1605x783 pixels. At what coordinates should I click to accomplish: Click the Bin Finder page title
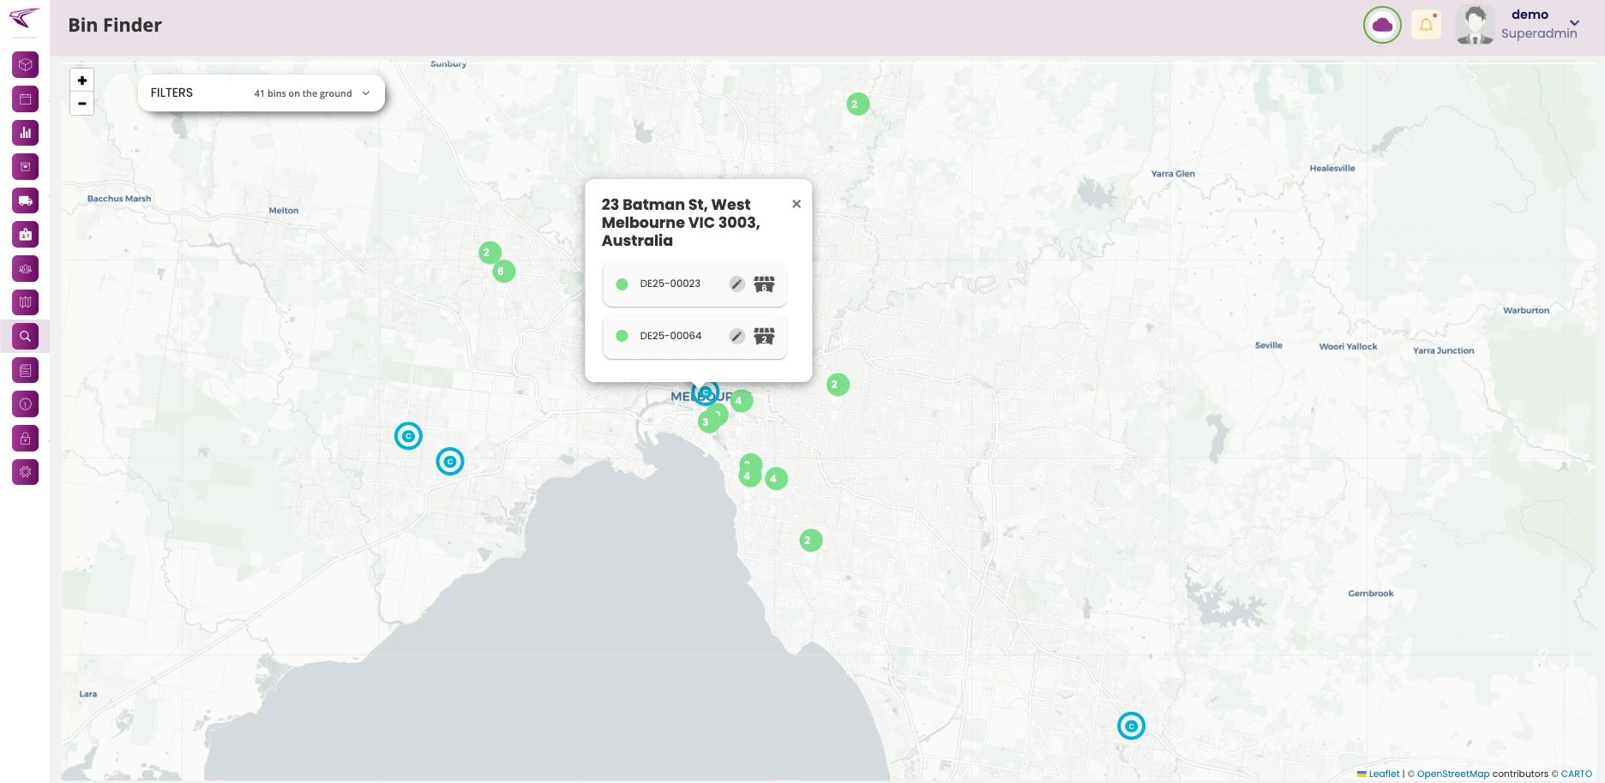115,26
